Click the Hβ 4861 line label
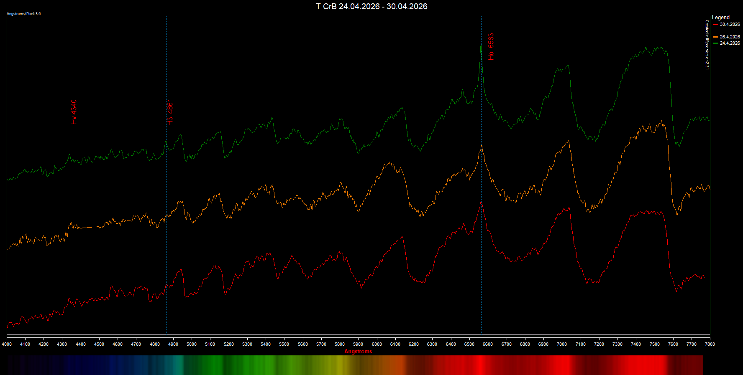743x375 pixels. point(170,112)
